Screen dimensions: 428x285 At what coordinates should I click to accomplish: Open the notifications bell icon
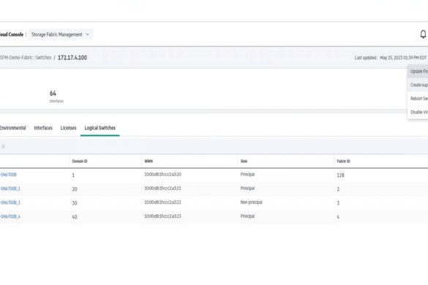click(423, 34)
